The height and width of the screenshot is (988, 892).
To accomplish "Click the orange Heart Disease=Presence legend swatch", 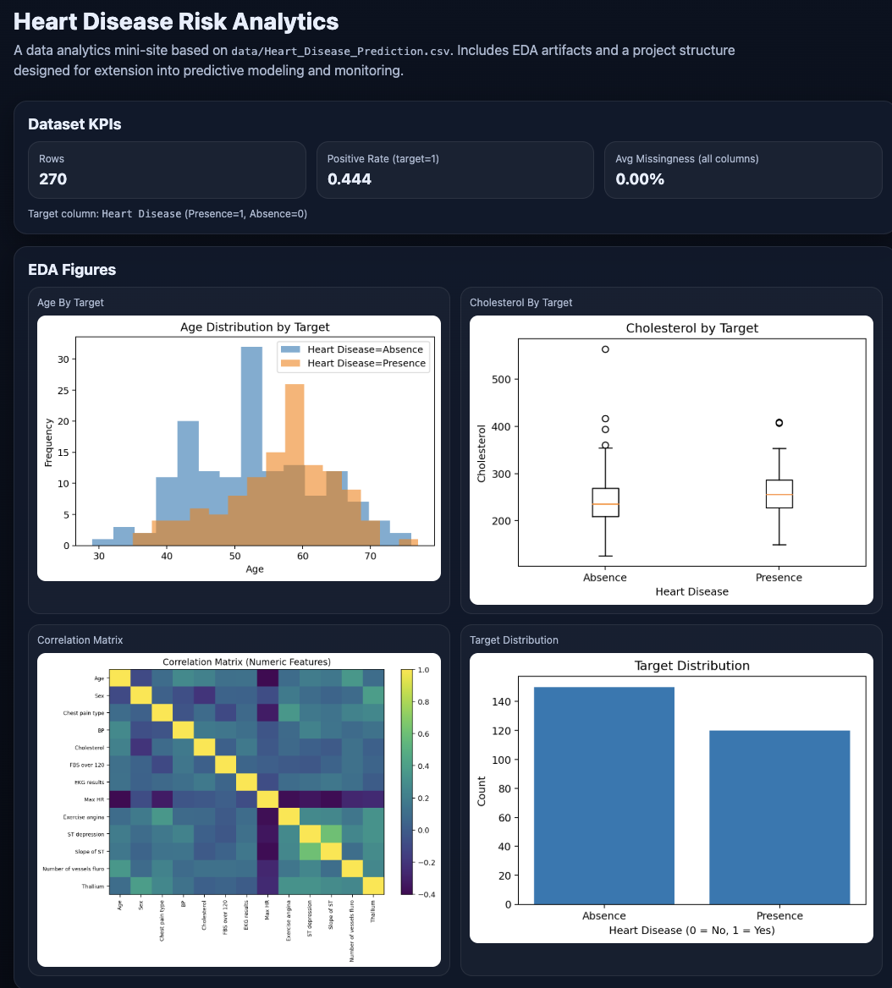I will (291, 364).
